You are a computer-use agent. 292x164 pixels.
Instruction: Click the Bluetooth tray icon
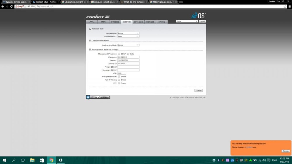coord(218,160)
